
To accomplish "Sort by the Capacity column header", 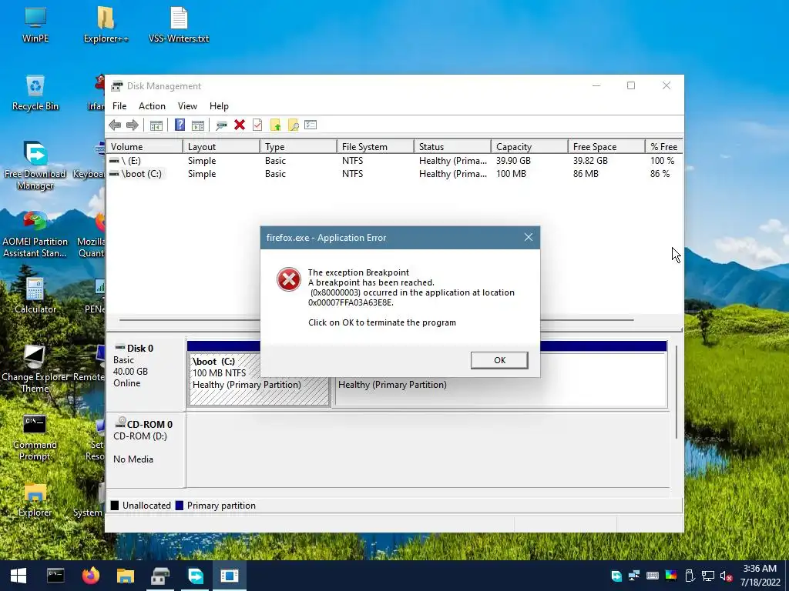I will pyautogui.click(x=529, y=147).
